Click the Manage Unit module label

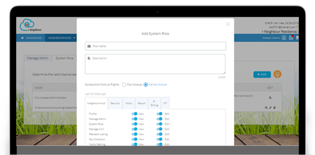pos(96,129)
